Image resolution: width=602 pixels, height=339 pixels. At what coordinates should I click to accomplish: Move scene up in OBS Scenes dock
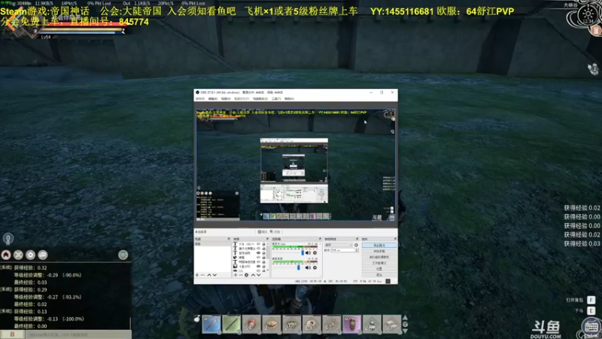click(209, 275)
